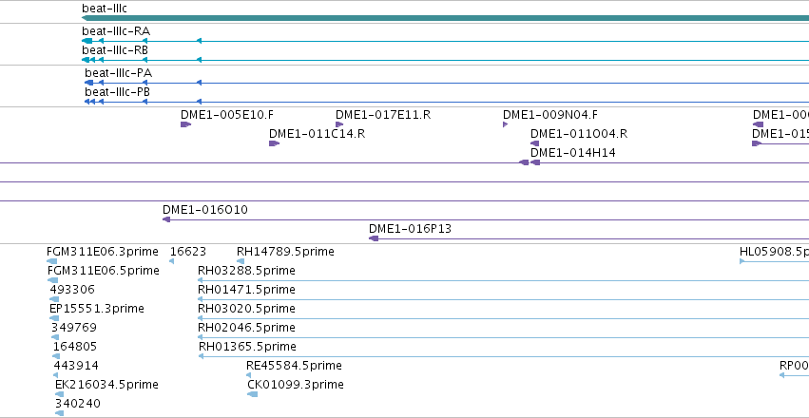
Task: Select the beat-IIIc gene bar
Action: click(445, 18)
